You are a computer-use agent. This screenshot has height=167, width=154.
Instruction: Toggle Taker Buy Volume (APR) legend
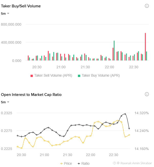[x=99, y=76]
